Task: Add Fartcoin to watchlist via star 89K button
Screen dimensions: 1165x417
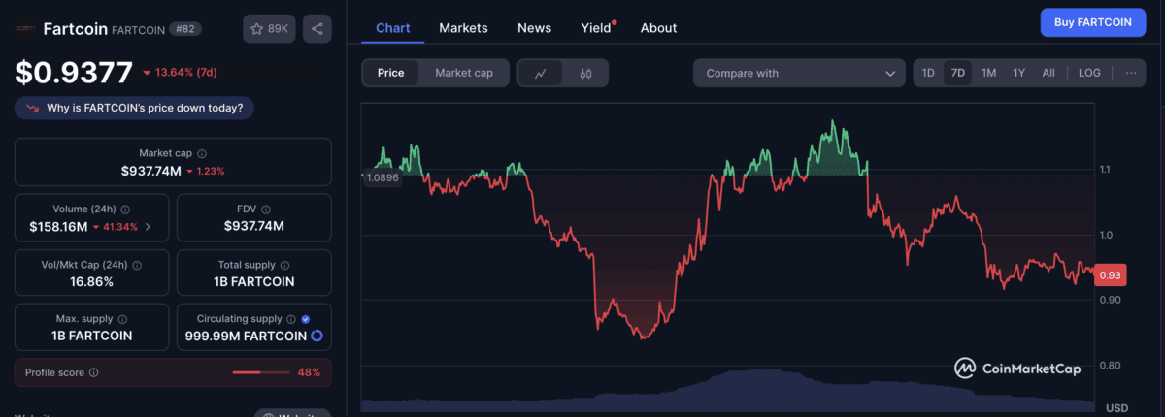Action: click(x=270, y=29)
